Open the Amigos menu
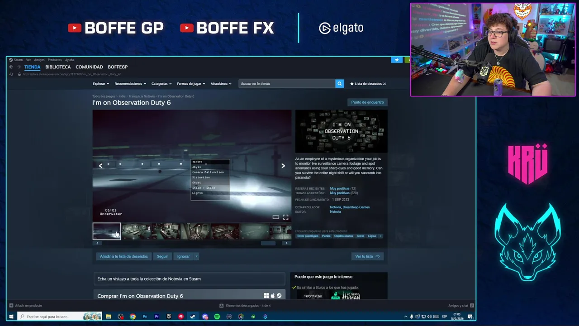This screenshot has width=579, height=326. point(39,60)
